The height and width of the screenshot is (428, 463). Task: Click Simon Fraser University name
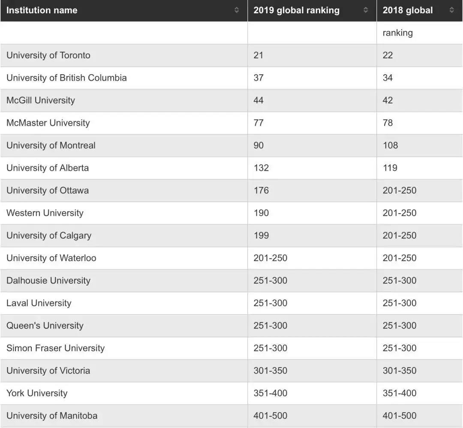[x=55, y=348]
